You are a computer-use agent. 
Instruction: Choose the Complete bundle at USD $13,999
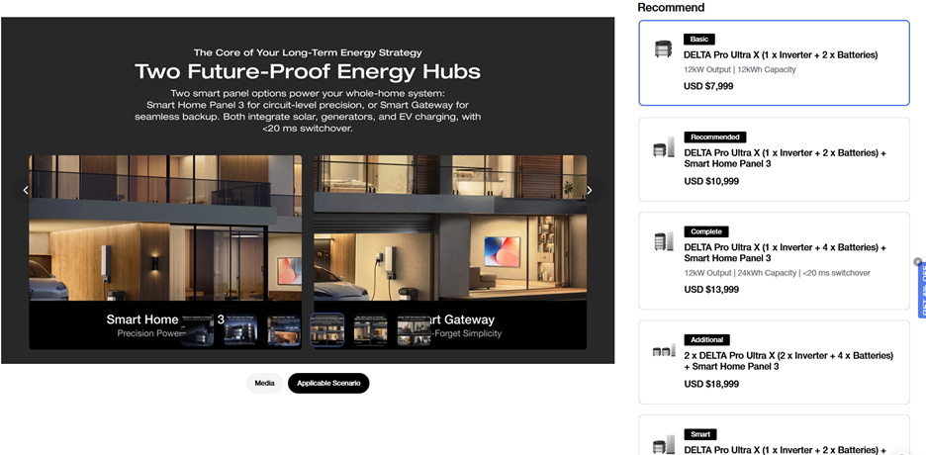(774, 261)
